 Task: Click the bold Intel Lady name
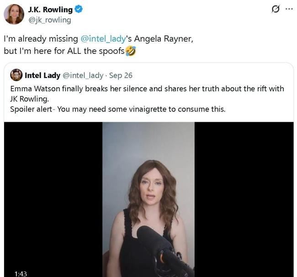42,75
